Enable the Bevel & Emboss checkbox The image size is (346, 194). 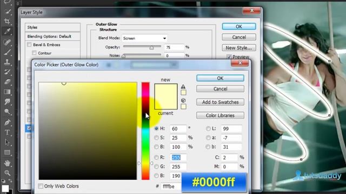click(x=29, y=45)
